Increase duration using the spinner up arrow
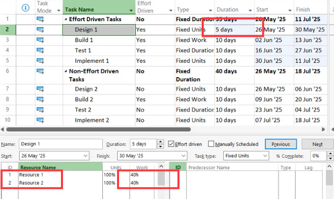Viewport: 334px width, 199px height. (x=161, y=142)
